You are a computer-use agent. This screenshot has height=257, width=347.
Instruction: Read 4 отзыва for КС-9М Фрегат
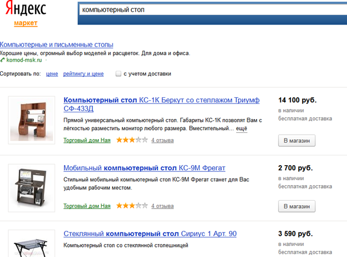click(x=162, y=206)
